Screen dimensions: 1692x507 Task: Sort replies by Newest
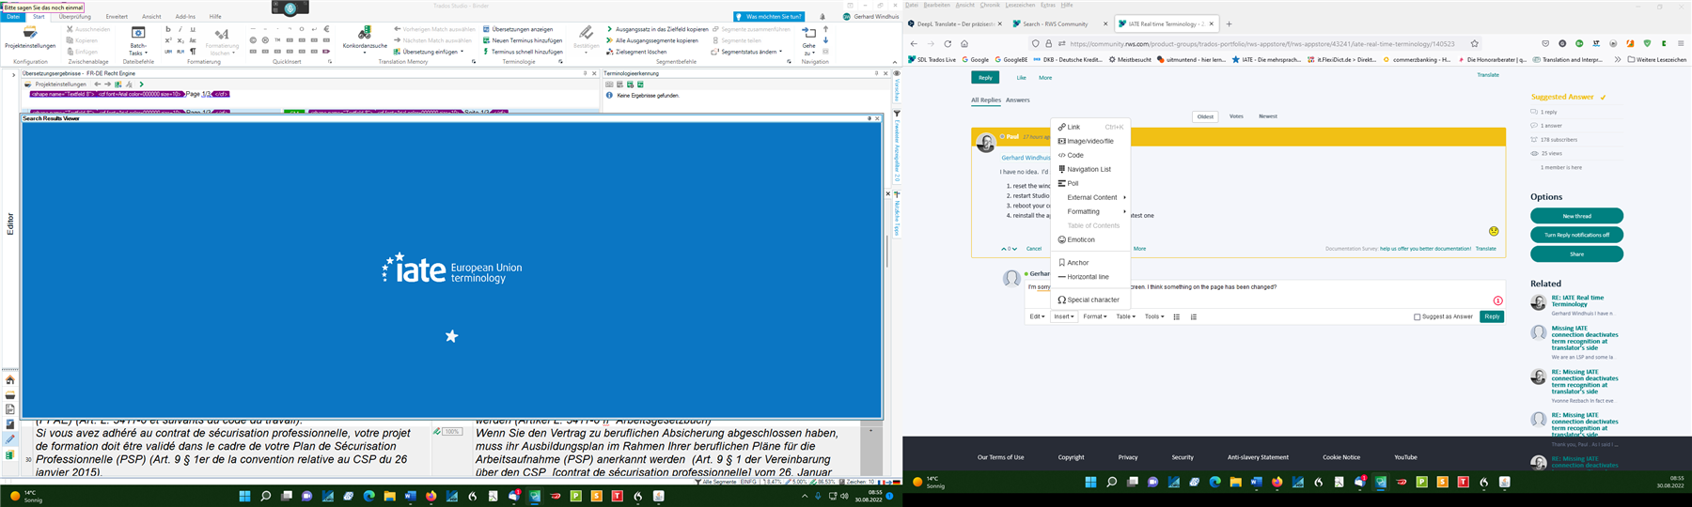(1268, 116)
